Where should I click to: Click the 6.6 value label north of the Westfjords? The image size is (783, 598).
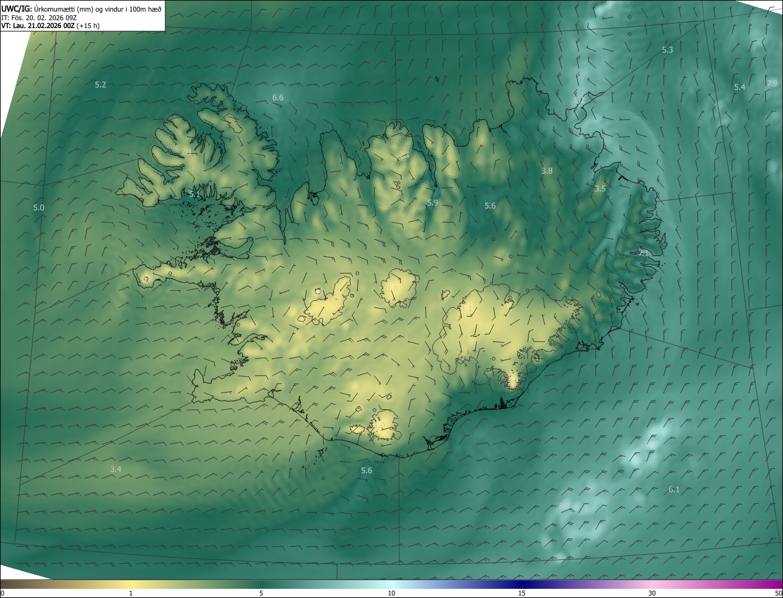278,98
